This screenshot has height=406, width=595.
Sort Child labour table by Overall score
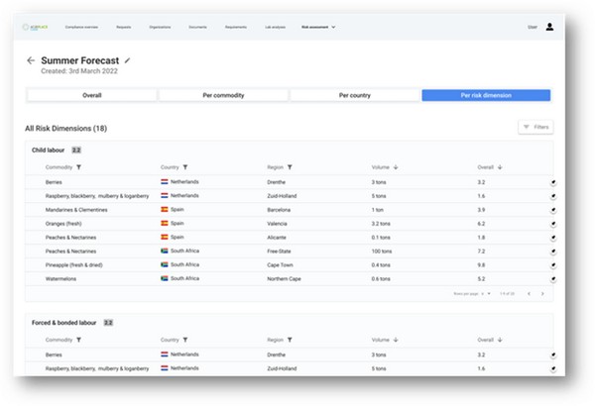coord(501,167)
